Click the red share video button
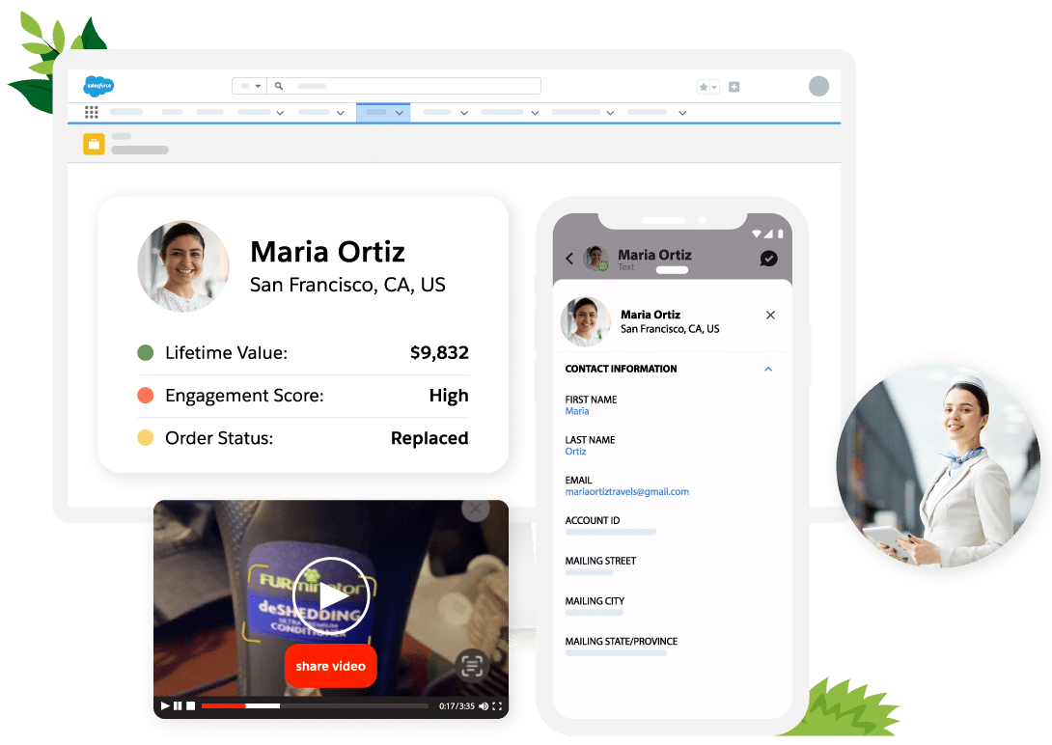 tap(331, 666)
